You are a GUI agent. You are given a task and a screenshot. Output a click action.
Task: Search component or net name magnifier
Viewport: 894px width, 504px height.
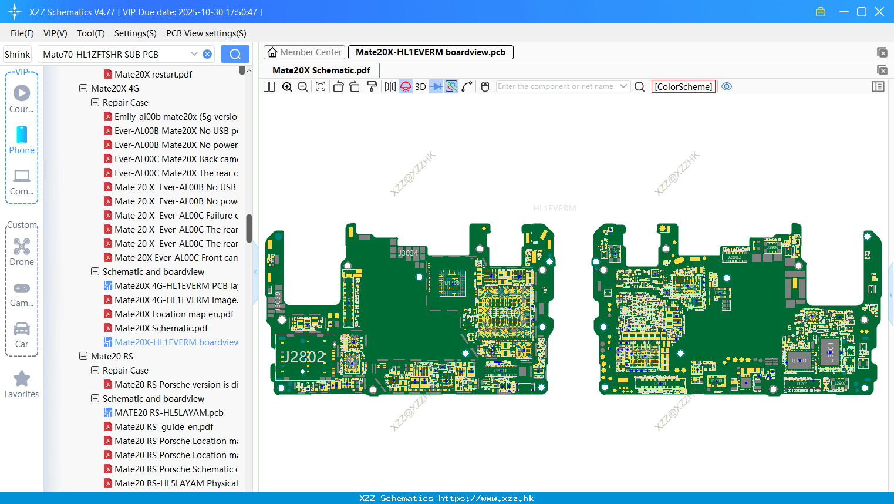point(640,86)
